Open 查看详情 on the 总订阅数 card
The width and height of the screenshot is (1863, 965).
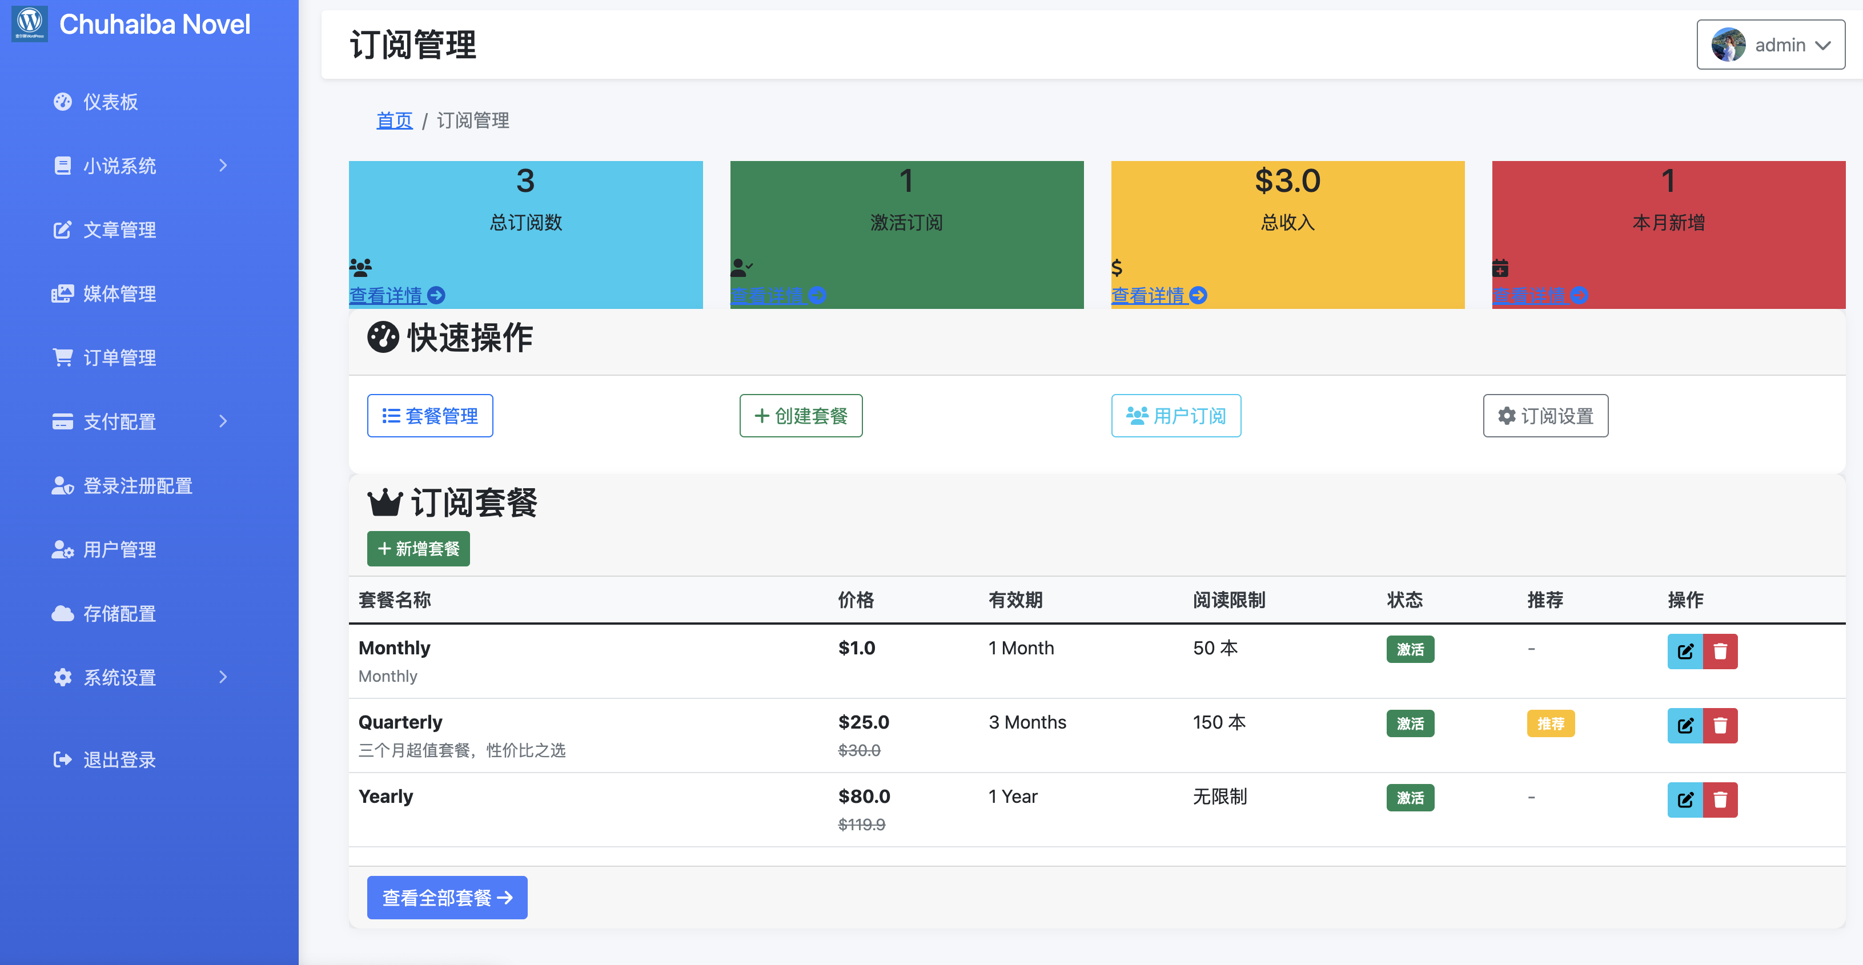coord(397,296)
